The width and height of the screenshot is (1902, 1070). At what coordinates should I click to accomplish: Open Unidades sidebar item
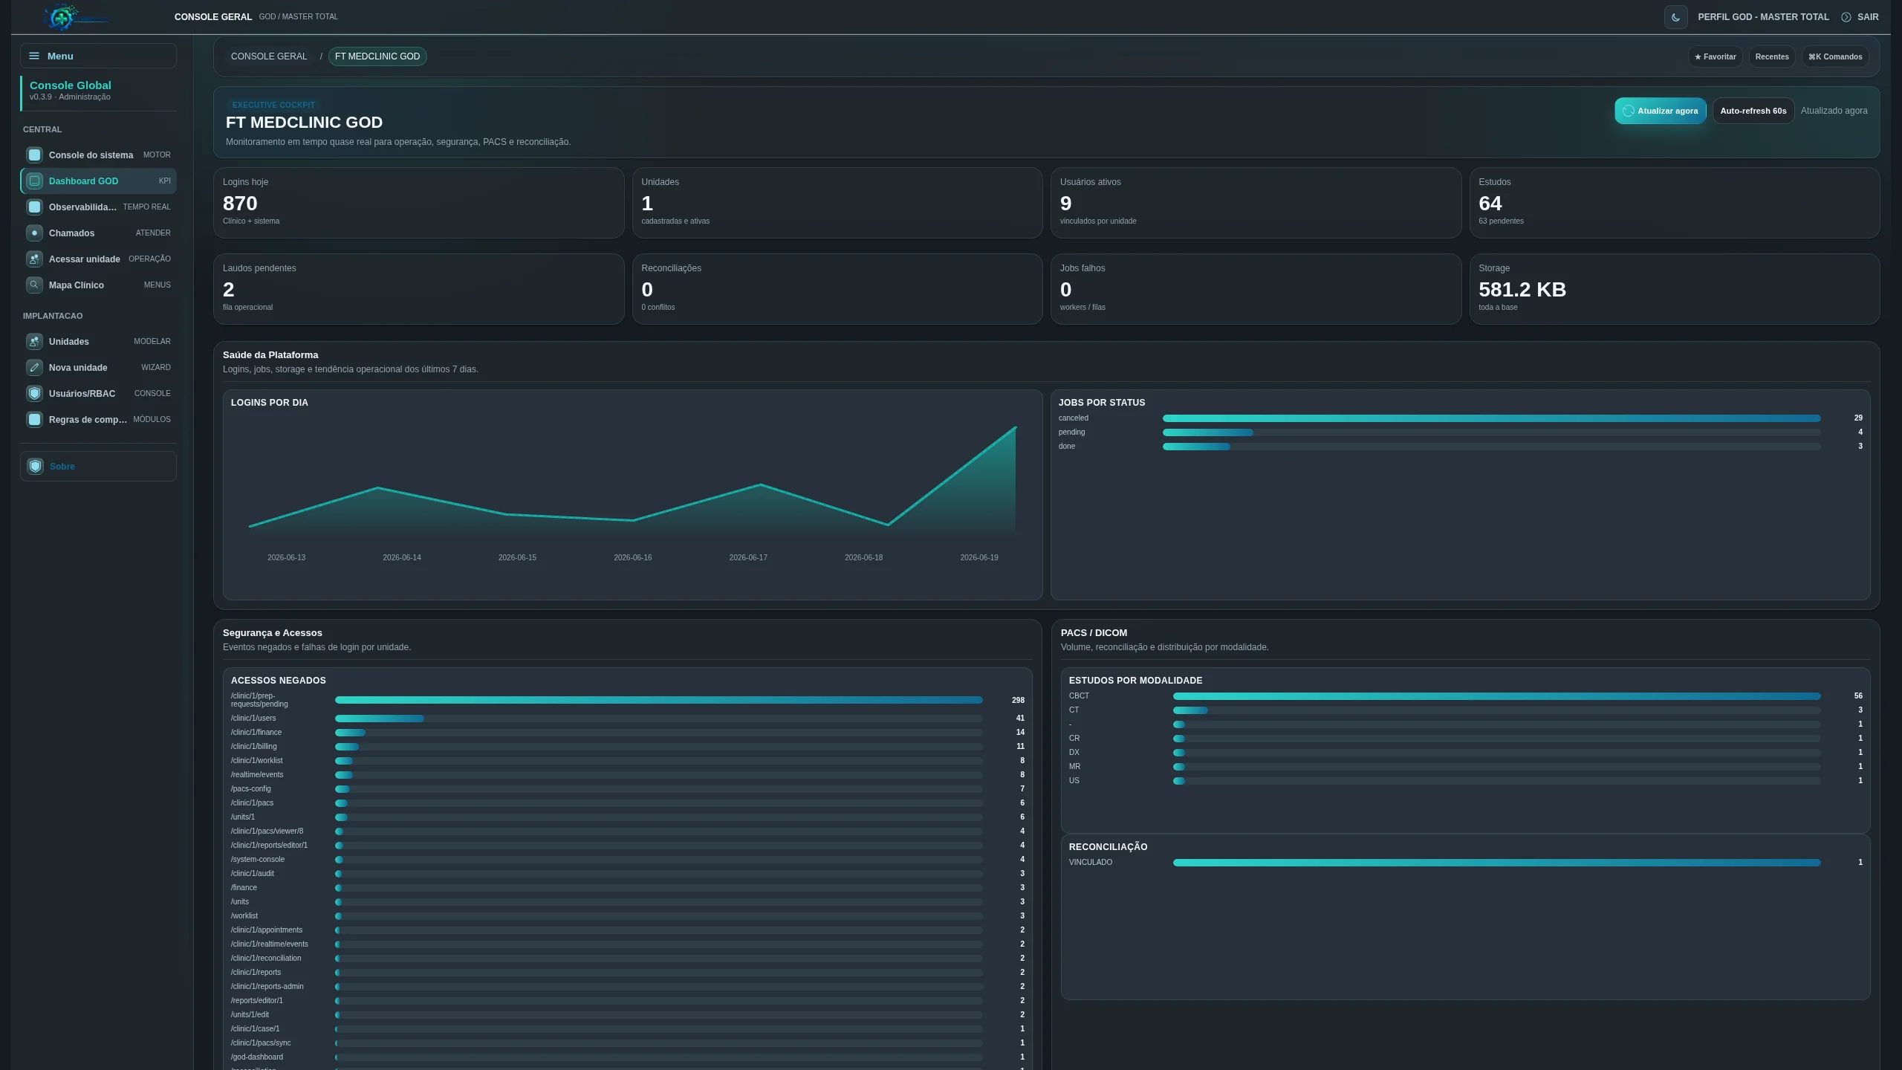tap(98, 341)
